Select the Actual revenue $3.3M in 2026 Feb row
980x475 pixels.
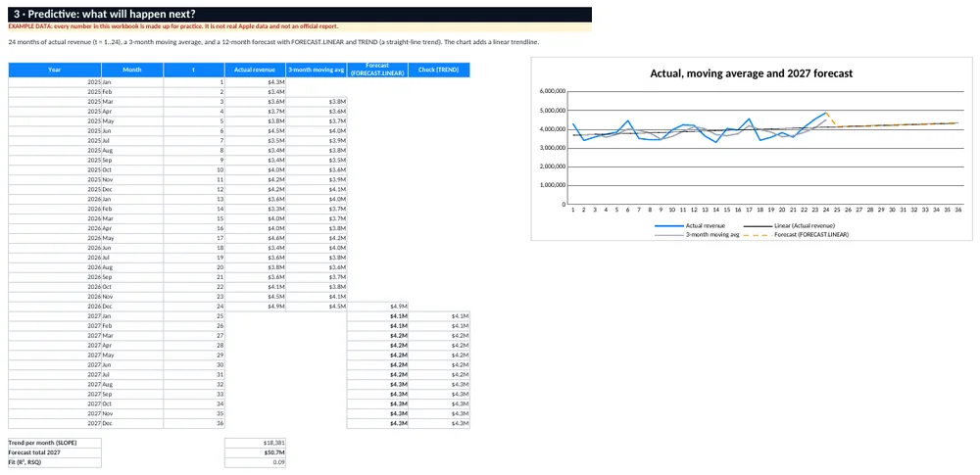(255, 209)
